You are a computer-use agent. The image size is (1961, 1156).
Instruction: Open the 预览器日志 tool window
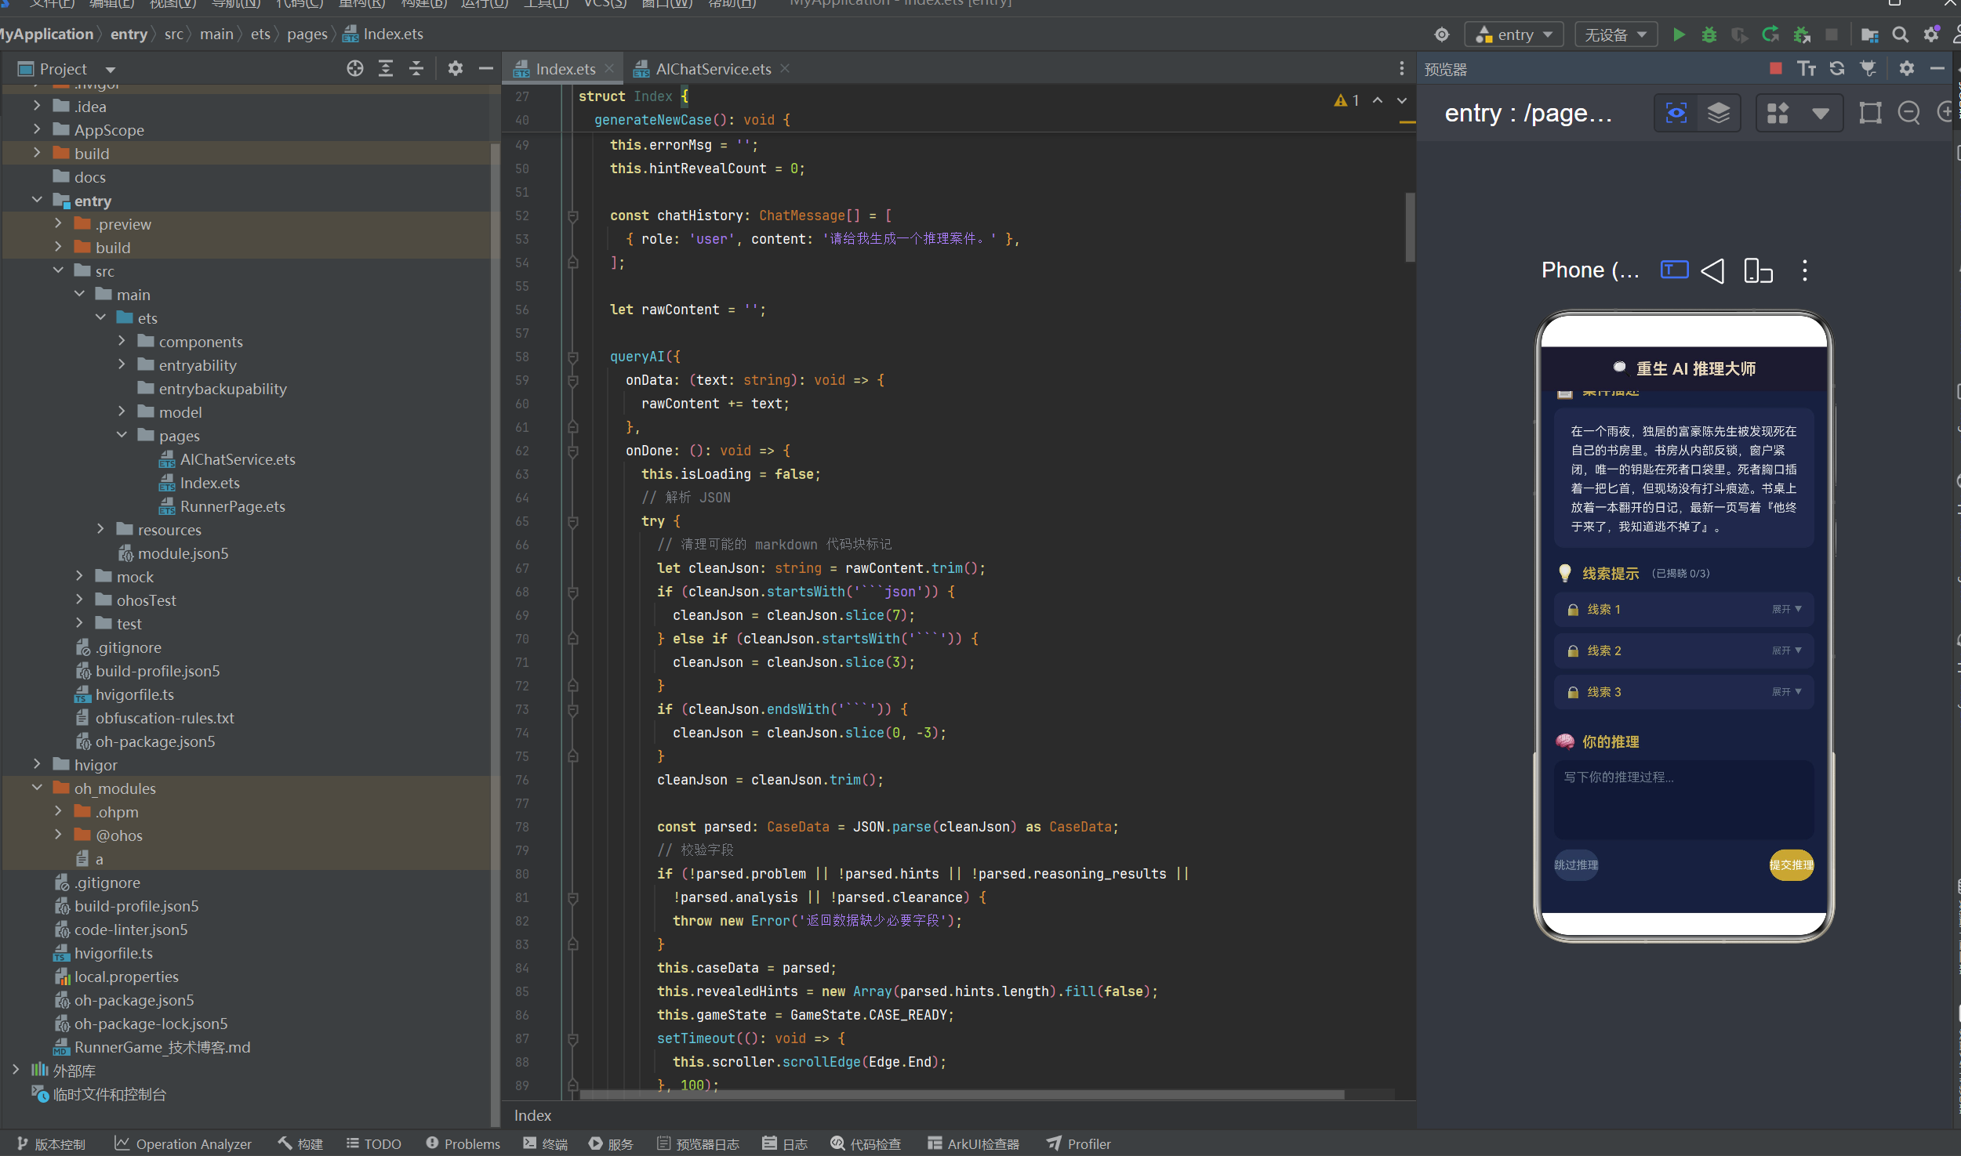pyautogui.click(x=698, y=1144)
